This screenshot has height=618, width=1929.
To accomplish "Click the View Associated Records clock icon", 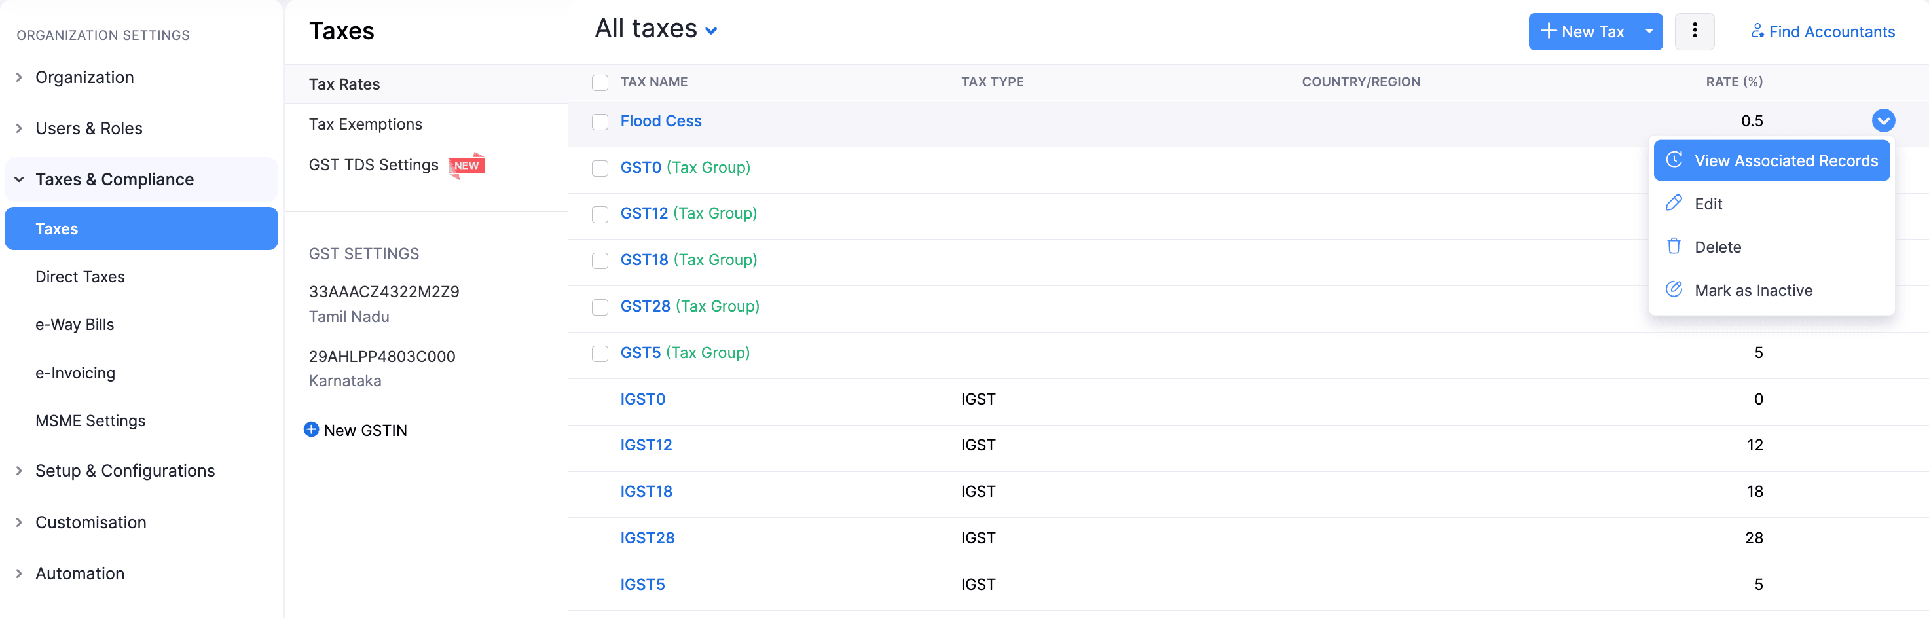I will [x=1674, y=160].
